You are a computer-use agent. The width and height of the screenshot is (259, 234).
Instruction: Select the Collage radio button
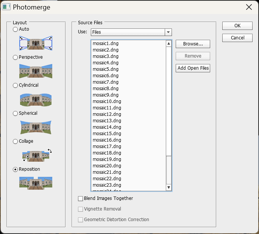point(16,141)
